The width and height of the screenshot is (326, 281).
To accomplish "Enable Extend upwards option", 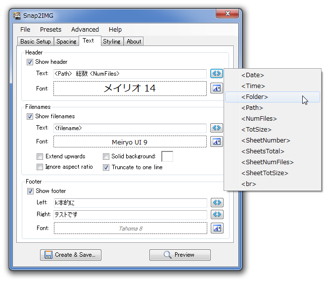I will [40, 156].
